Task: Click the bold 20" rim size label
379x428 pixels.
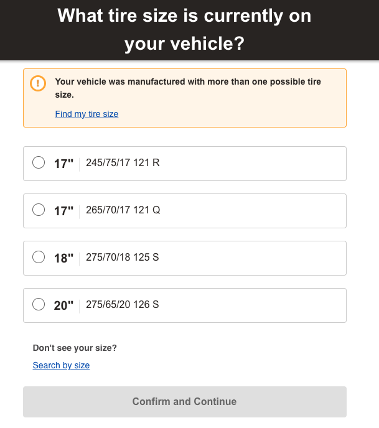Action: [x=63, y=305]
